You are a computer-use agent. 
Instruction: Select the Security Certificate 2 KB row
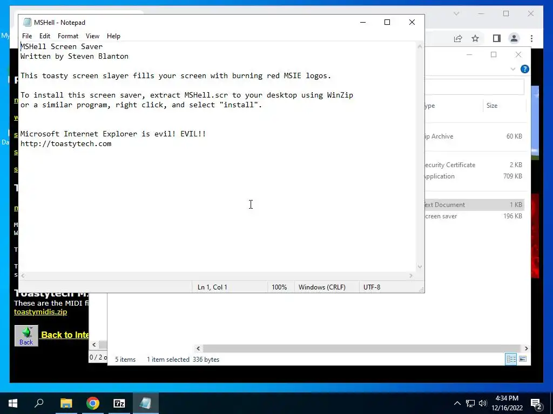[475, 165]
